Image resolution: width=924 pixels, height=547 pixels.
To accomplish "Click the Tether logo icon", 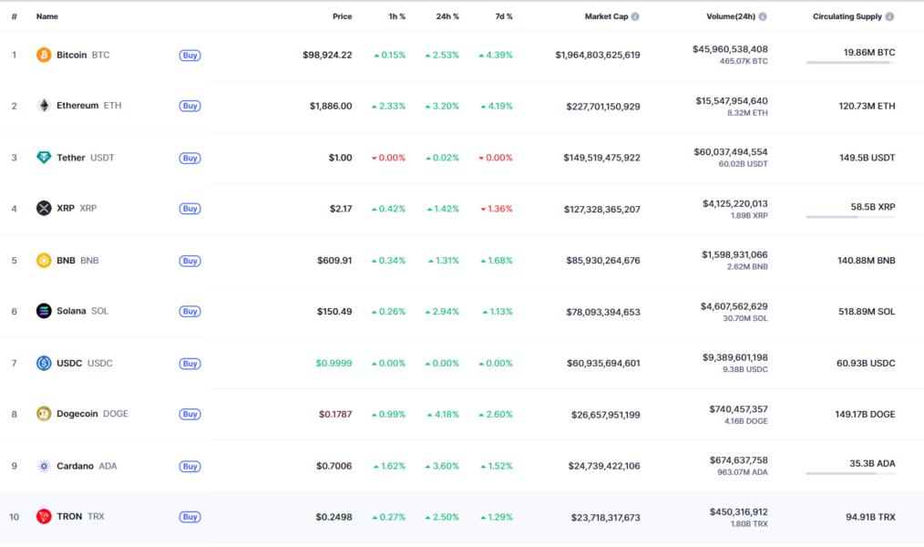I will coord(44,158).
